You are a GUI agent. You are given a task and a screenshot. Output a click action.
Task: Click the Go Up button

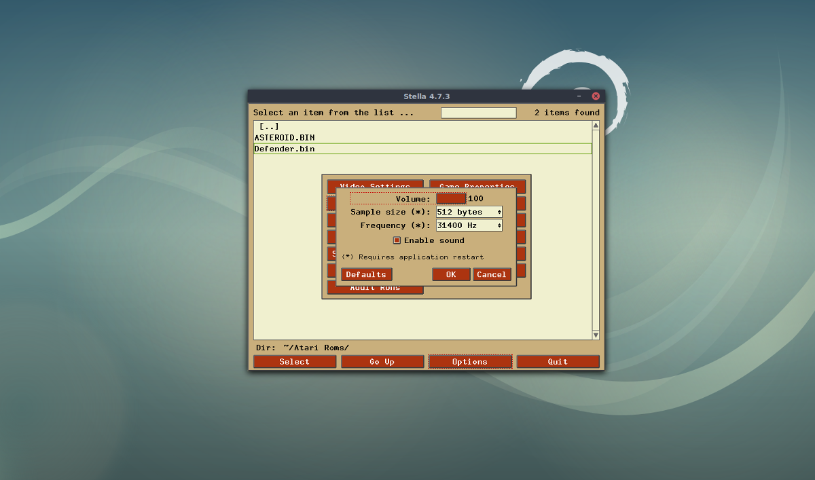point(382,362)
